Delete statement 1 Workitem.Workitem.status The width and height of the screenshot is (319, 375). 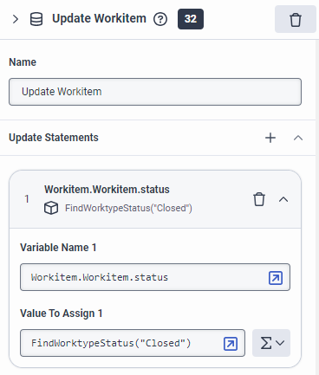tap(259, 199)
